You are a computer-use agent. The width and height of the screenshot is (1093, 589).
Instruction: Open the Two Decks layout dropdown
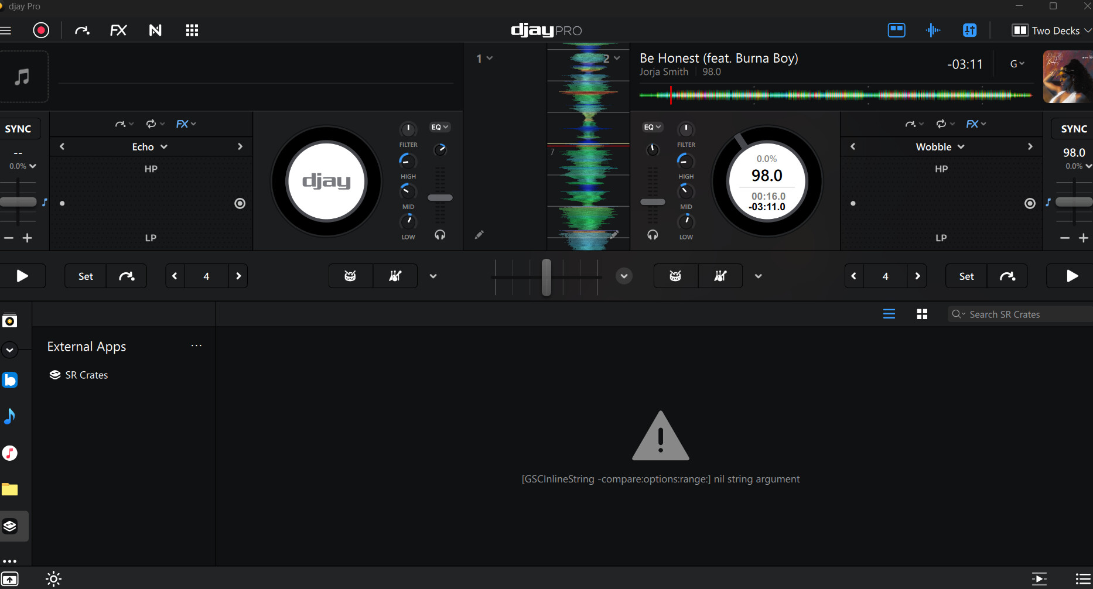pyautogui.click(x=1051, y=30)
